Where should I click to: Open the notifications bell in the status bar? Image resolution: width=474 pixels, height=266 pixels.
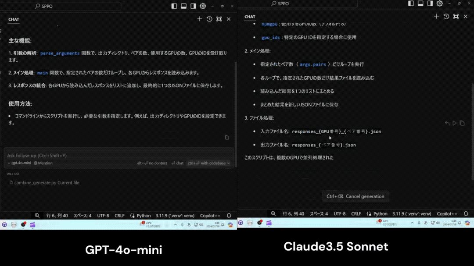(x=228, y=215)
